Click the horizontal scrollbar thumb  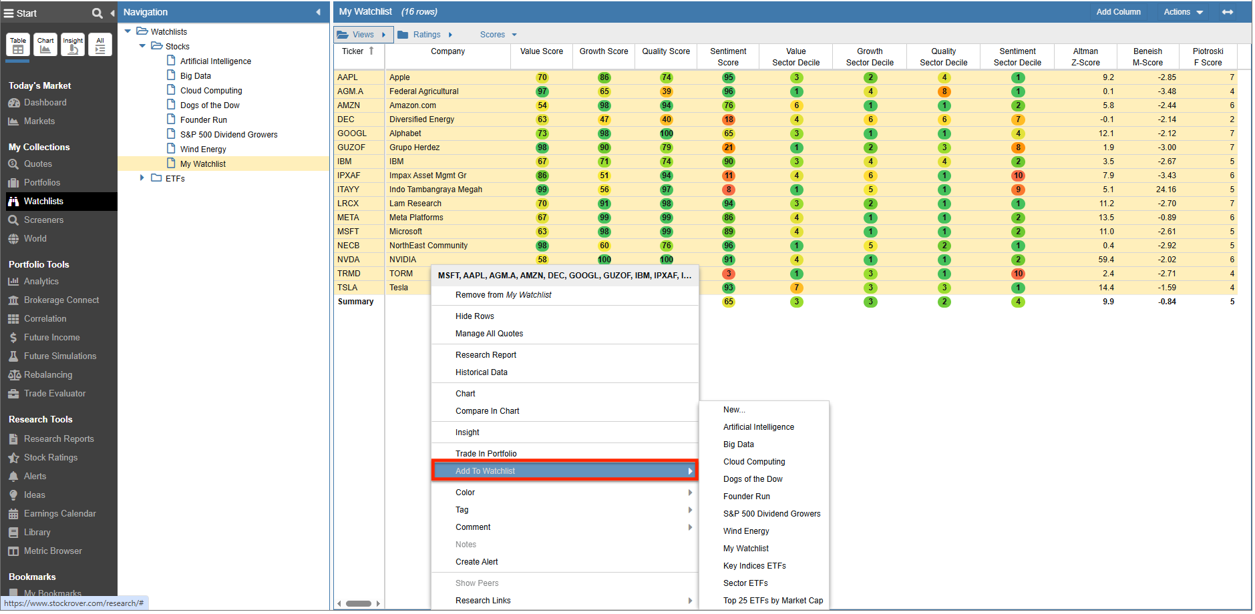tap(359, 603)
